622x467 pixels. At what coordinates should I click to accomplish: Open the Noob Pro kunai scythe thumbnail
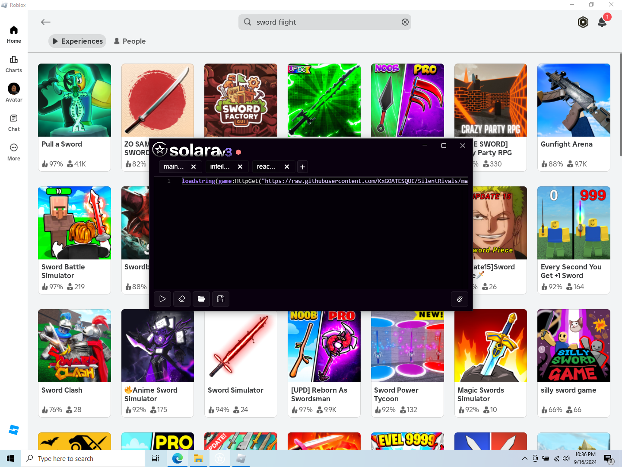click(x=407, y=100)
